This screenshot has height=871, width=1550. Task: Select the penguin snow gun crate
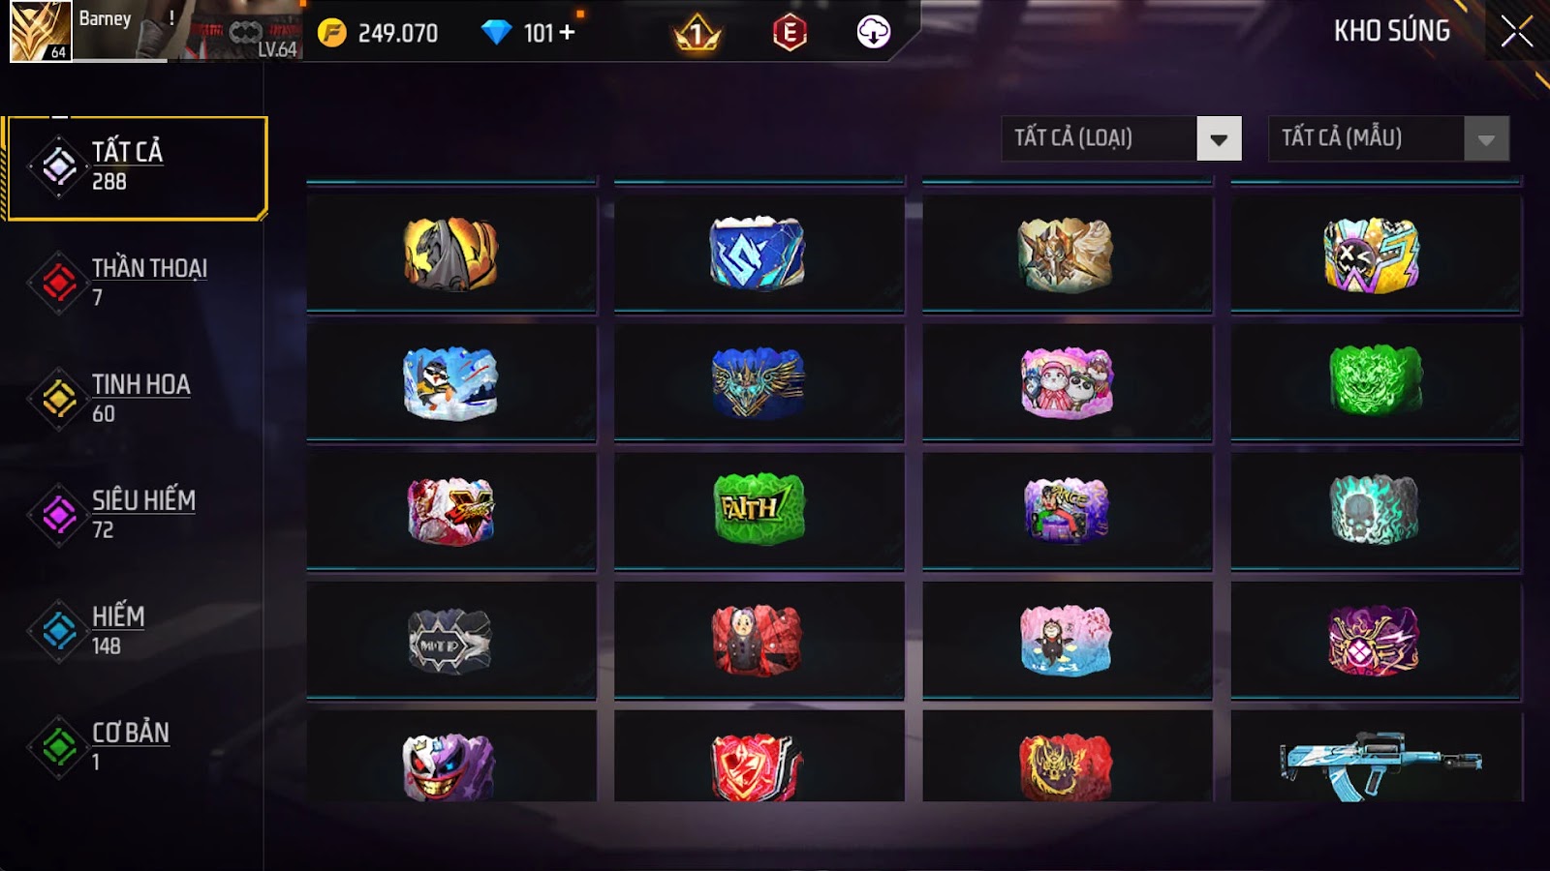451,383
